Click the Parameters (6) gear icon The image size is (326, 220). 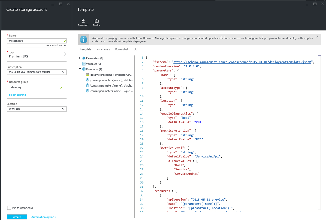(84, 58)
